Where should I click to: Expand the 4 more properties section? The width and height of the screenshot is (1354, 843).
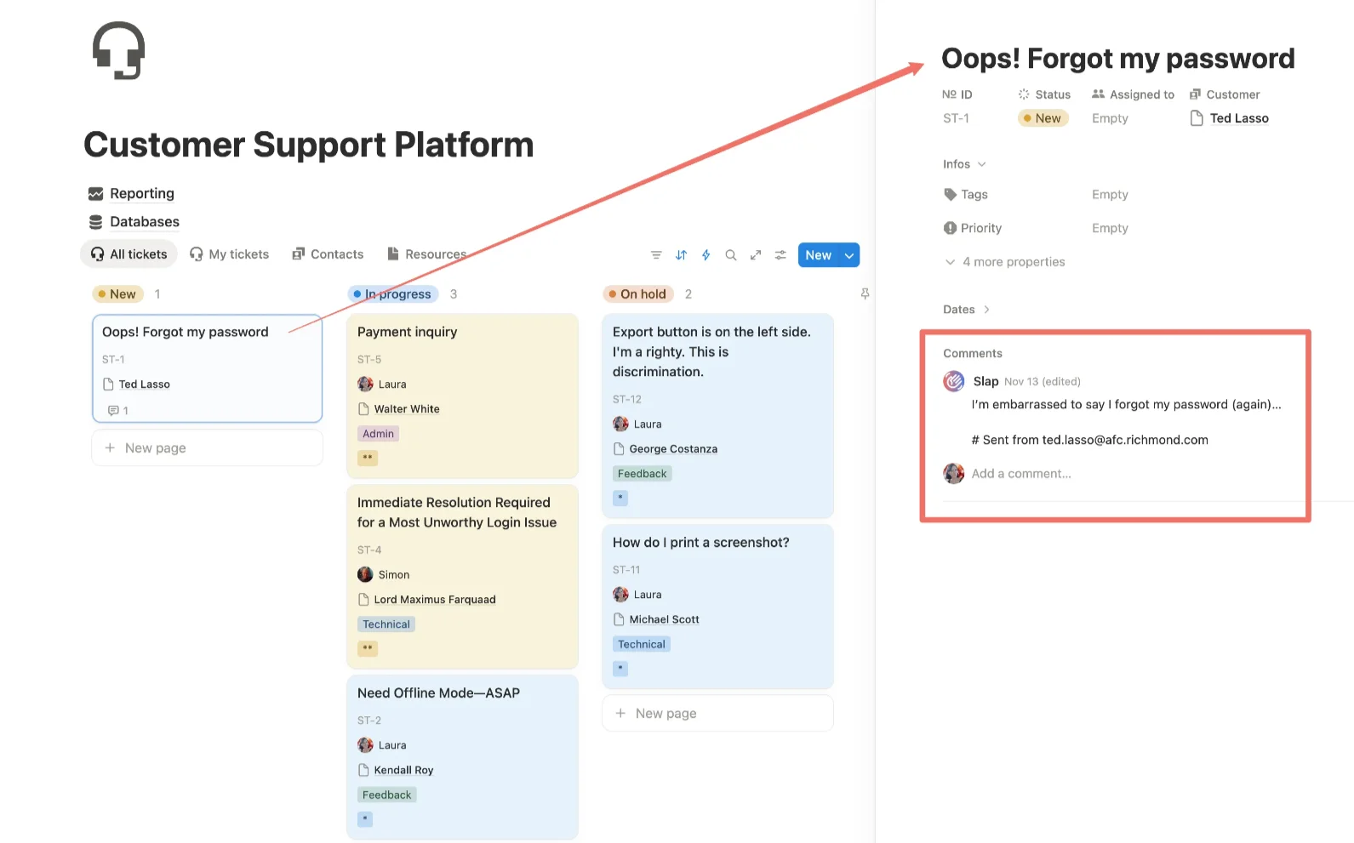[1013, 261]
